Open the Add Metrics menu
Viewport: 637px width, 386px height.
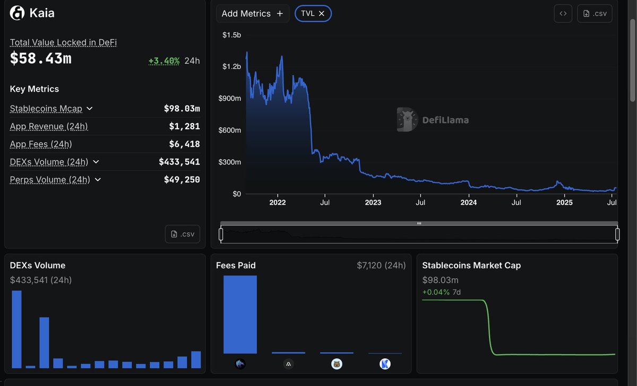click(253, 14)
